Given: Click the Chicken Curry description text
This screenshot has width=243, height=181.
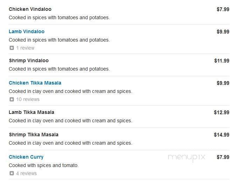Looking at the screenshot, I should click(x=44, y=165).
